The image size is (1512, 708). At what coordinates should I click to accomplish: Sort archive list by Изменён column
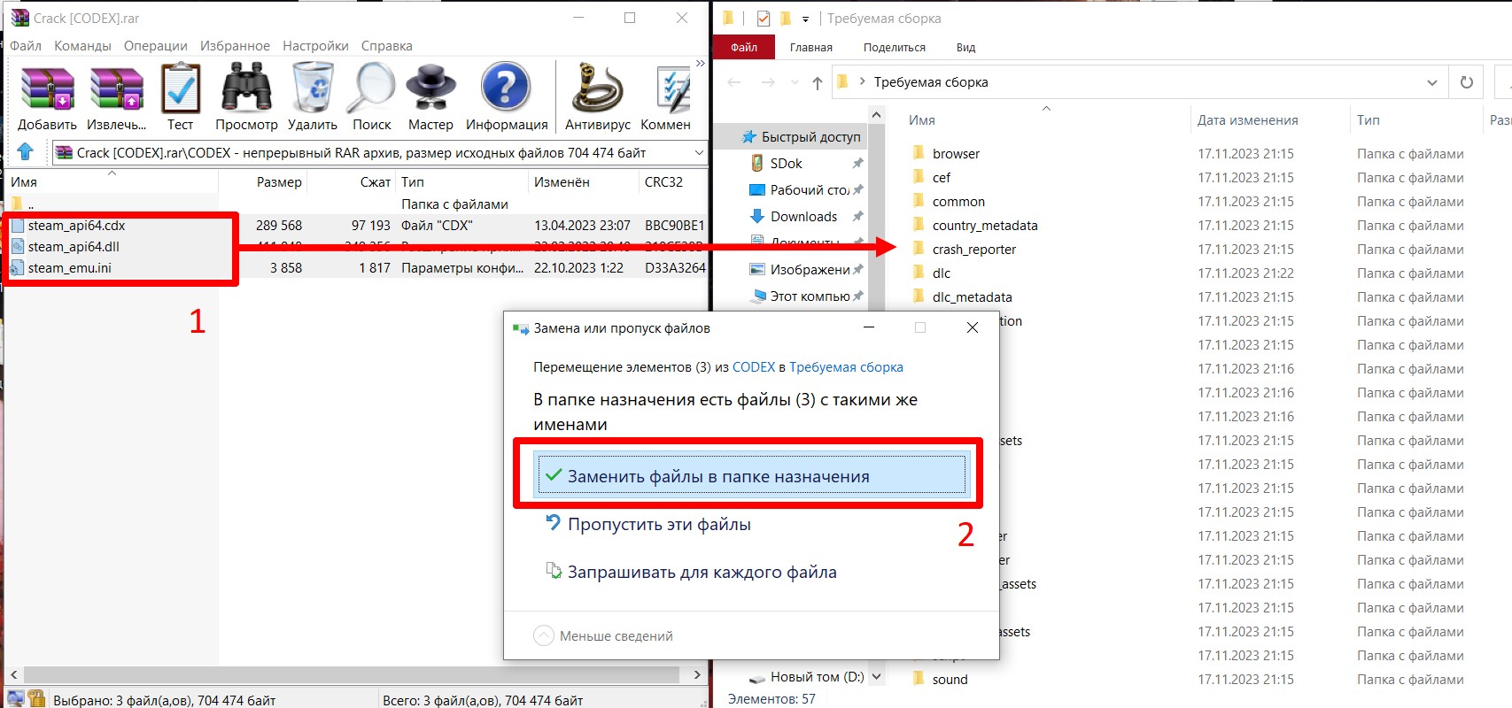click(562, 182)
